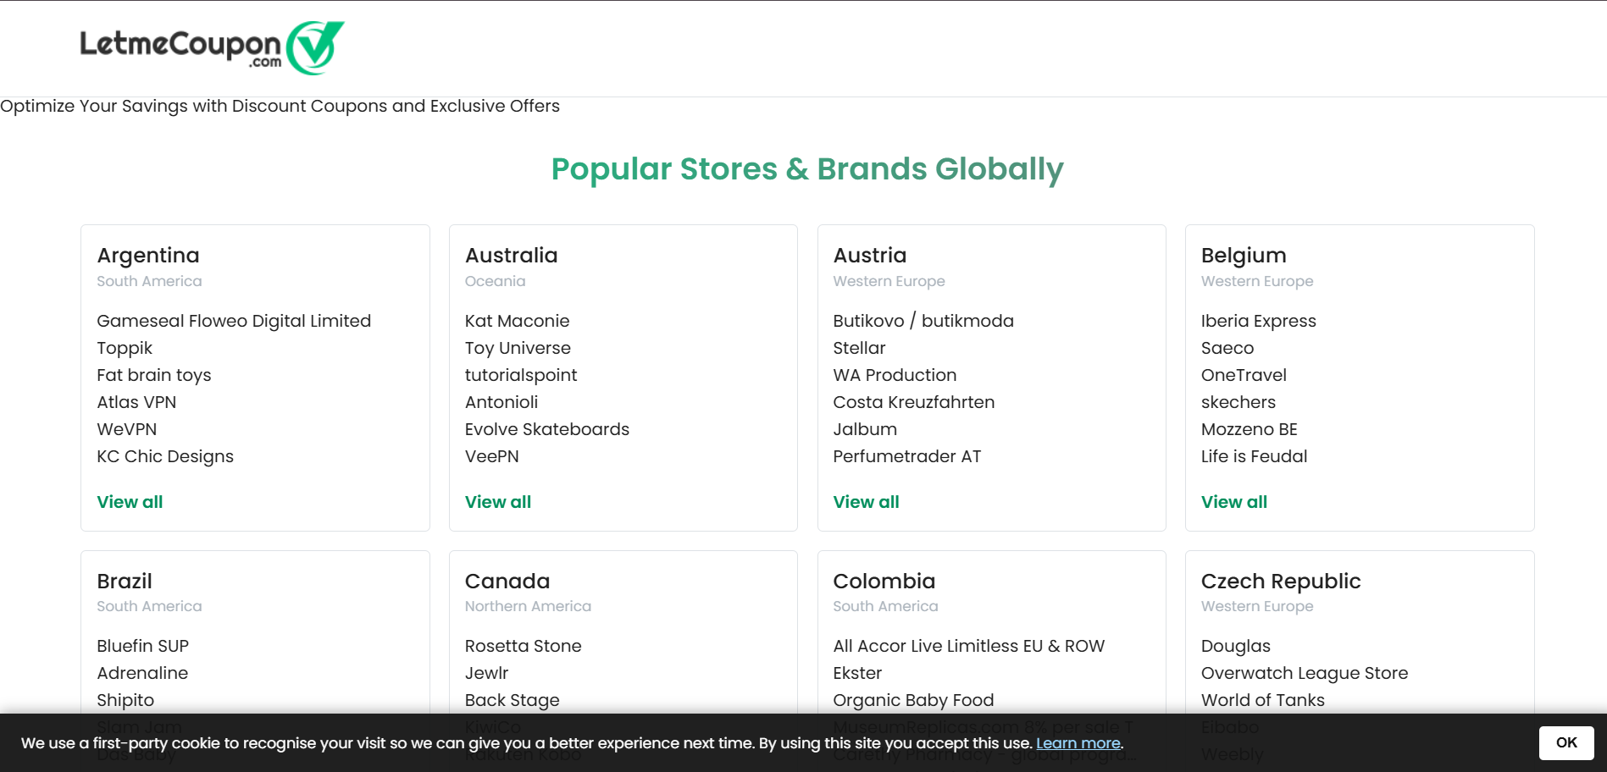Open the cookie Learn more link
Screen dimensions: 1607x772
1078,743
